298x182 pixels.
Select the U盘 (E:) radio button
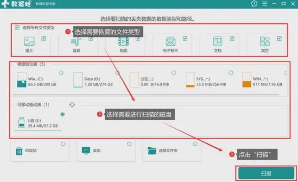(62, 114)
